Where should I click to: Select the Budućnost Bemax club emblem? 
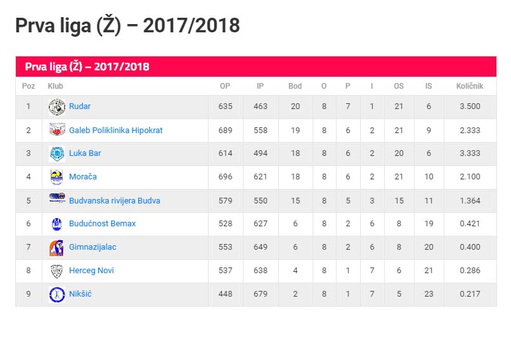pos(57,224)
